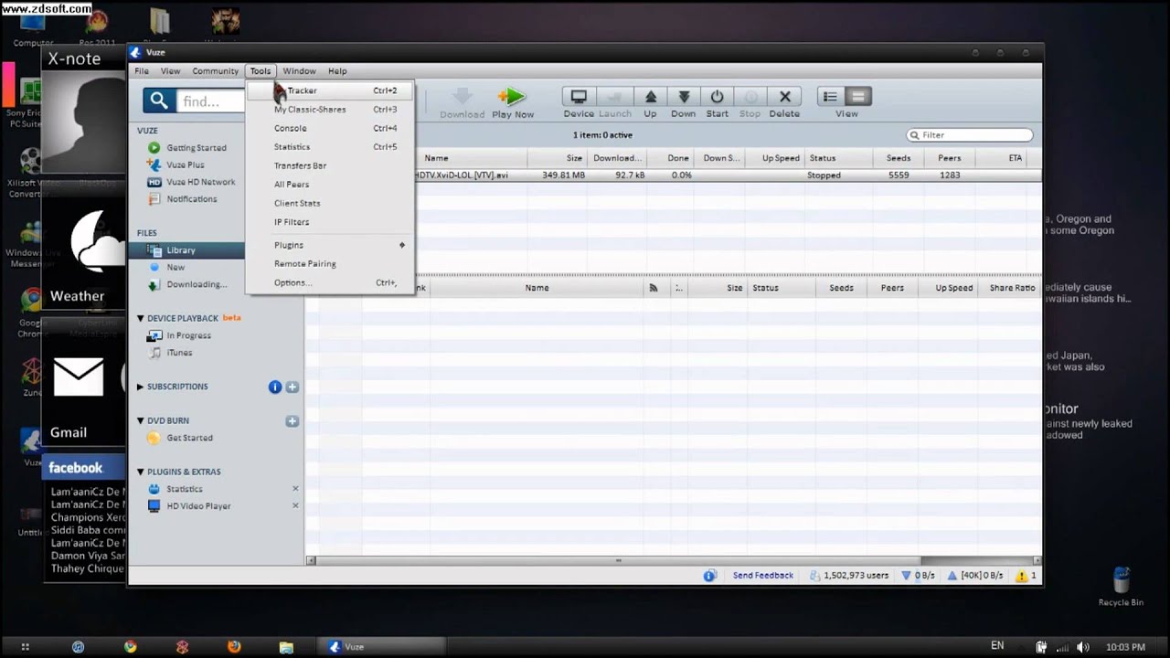Click the magnifier search icon
1170x658 pixels.
pyautogui.click(x=159, y=101)
